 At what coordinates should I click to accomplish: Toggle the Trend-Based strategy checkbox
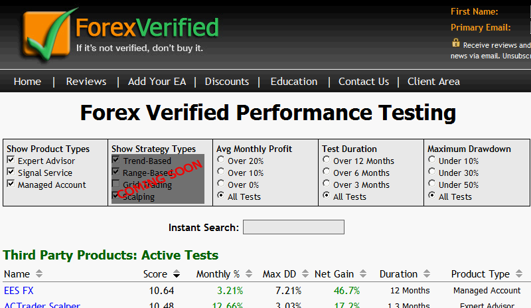coord(115,159)
